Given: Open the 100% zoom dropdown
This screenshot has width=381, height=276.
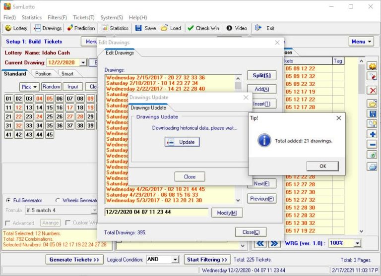Looking at the screenshot, I should tap(357, 243).
